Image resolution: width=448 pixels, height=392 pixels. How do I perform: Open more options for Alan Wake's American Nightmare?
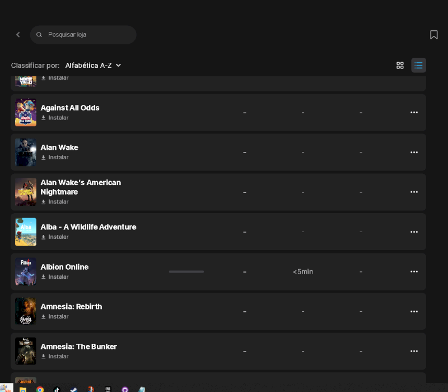414,192
